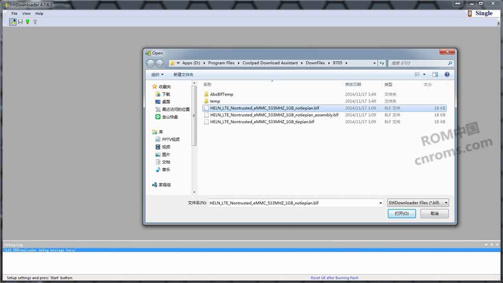The width and height of the screenshot is (503, 283).
Task: Open the File menu
Action: 14,14
